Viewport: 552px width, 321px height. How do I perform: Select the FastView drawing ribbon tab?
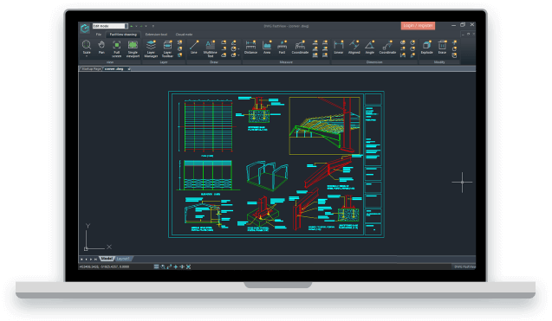coord(123,35)
